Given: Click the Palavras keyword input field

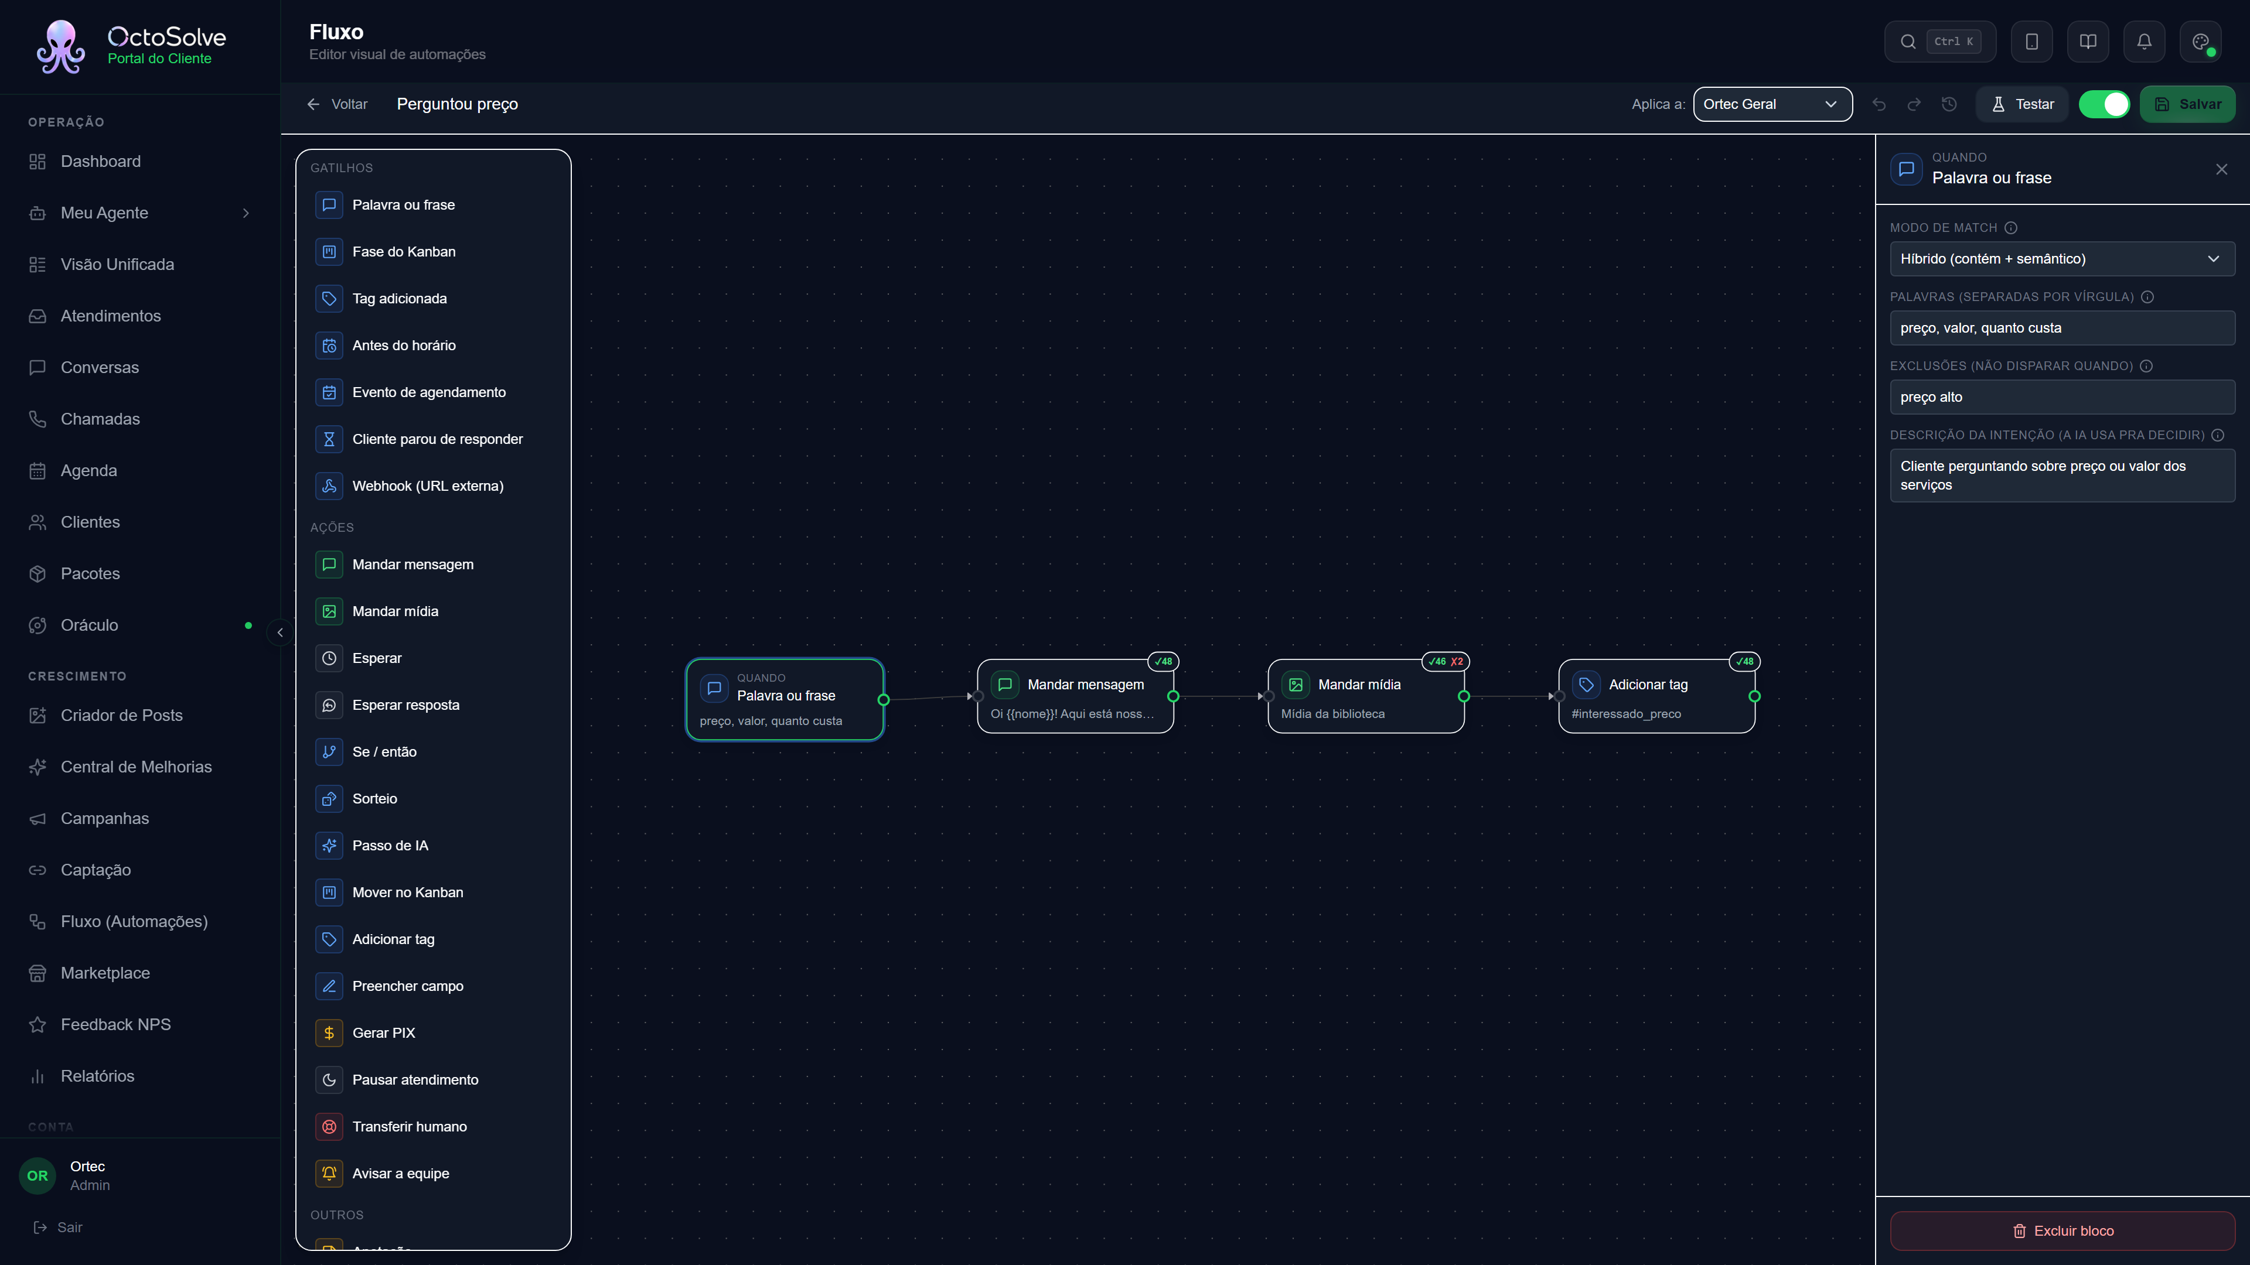Looking at the screenshot, I should click(x=2061, y=328).
